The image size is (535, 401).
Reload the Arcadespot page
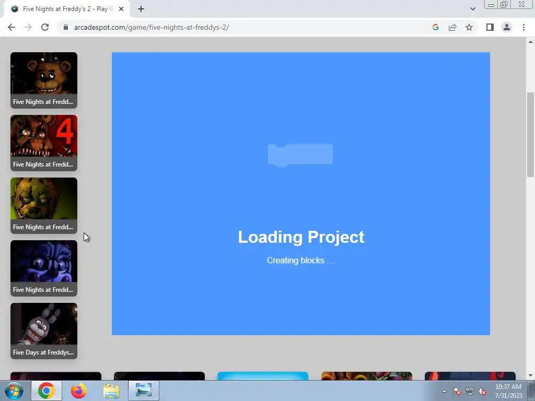point(45,27)
